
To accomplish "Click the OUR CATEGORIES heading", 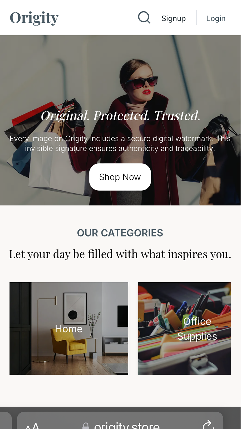I will coord(120,233).
